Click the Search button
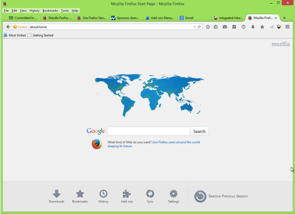 point(200,131)
